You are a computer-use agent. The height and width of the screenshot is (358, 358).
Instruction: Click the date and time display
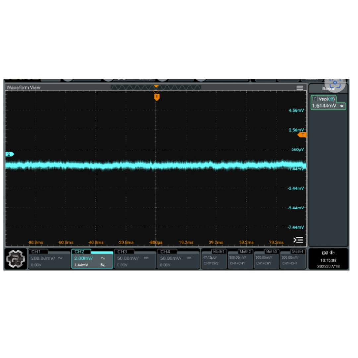(x=328, y=263)
